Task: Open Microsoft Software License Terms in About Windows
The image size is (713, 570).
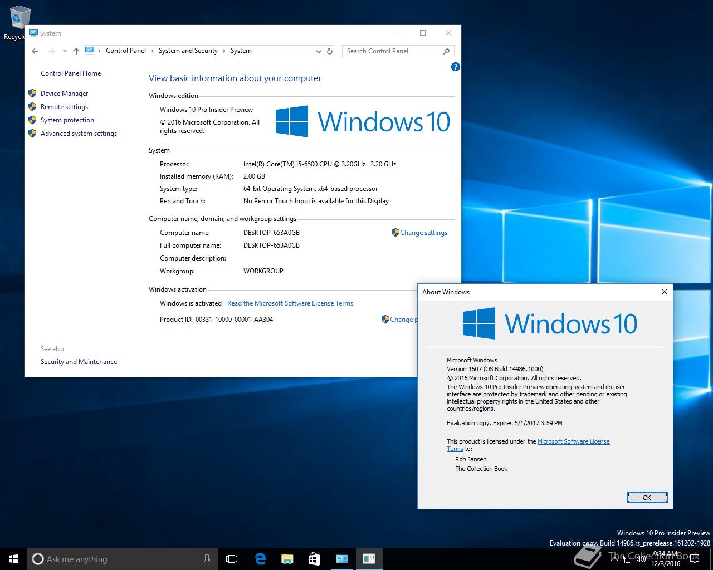Action: (x=573, y=441)
